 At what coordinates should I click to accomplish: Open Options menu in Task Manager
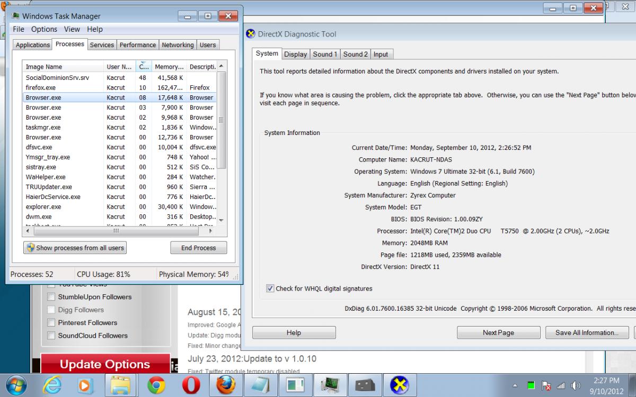coord(44,29)
